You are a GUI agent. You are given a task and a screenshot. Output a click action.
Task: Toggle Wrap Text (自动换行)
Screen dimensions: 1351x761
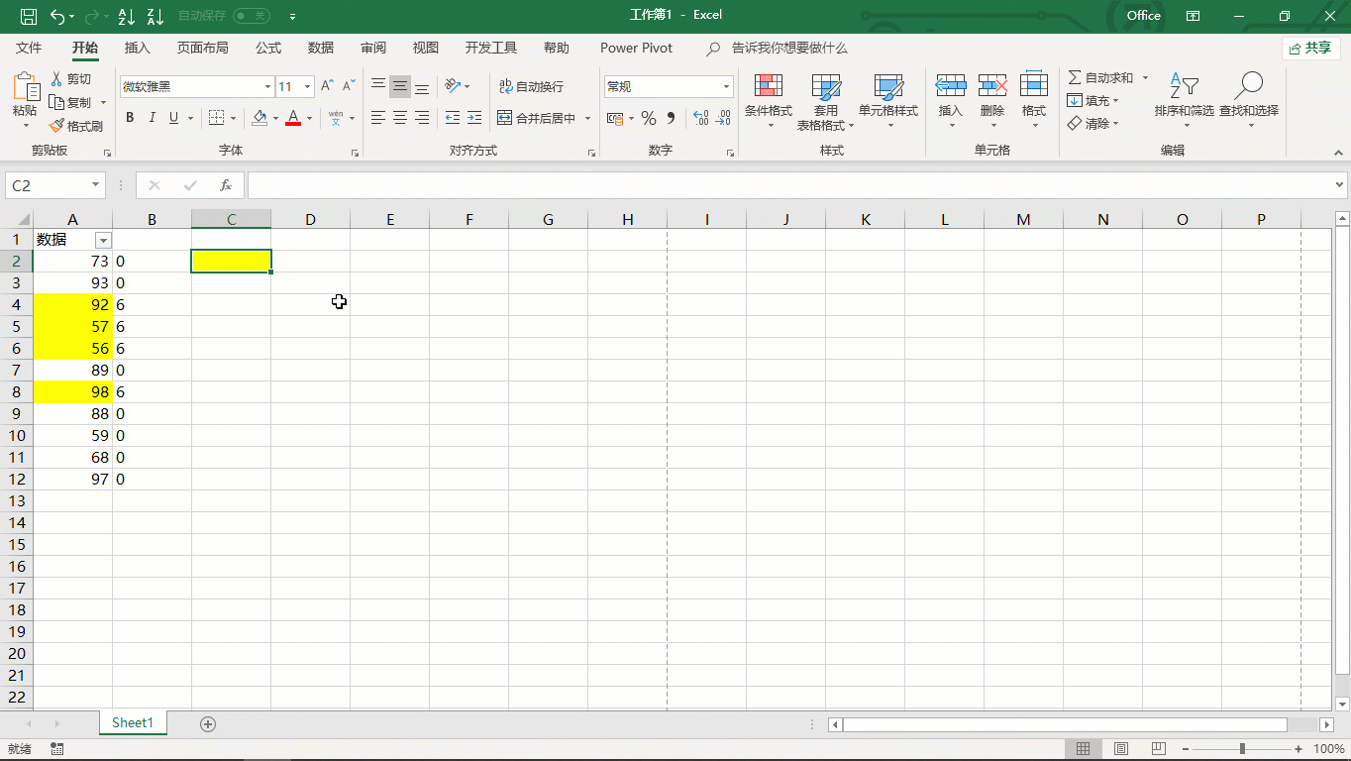click(x=530, y=87)
